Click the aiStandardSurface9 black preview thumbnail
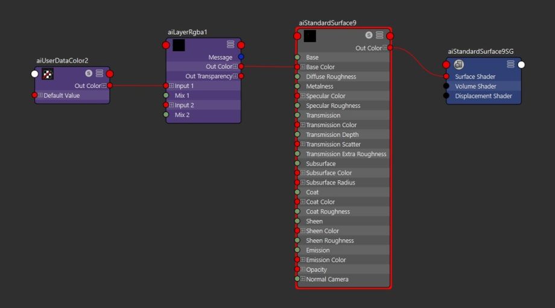 coord(309,36)
